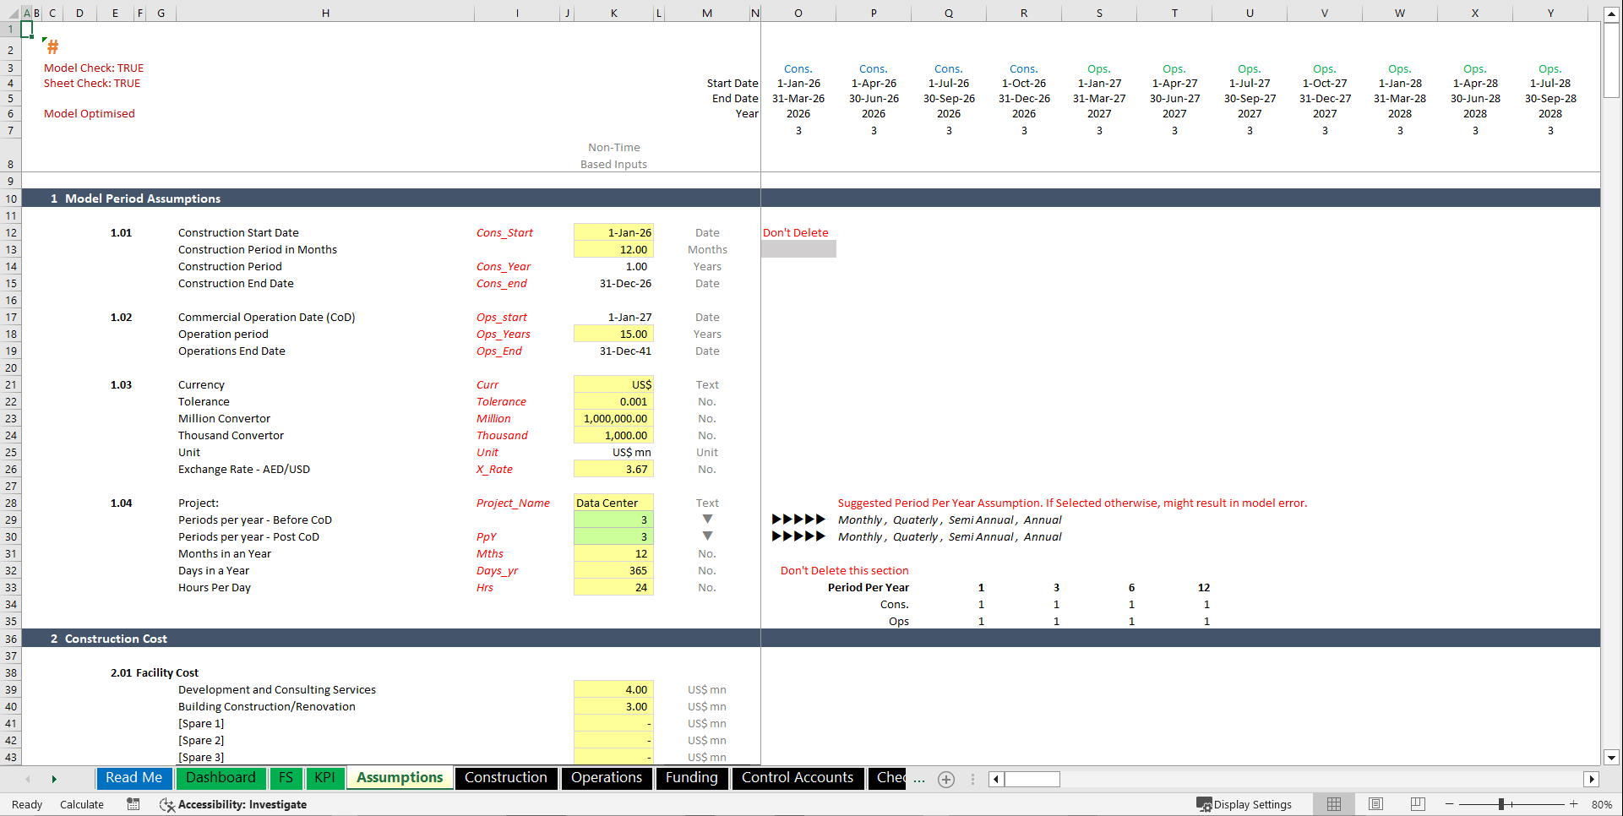Screen dimensions: 1623x816
Task: Trigger Calculate from the status bar
Action: (81, 804)
